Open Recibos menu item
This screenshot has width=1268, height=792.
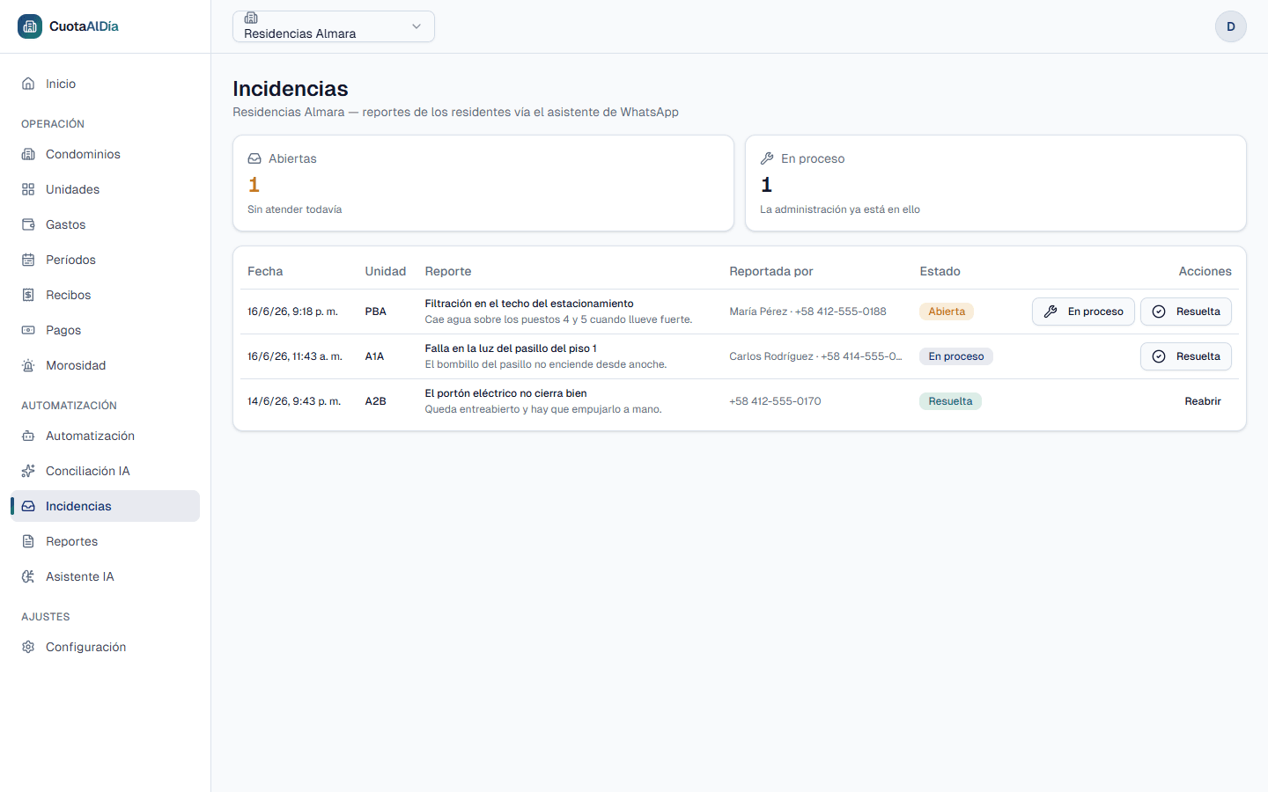pyautogui.click(x=106, y=295)
